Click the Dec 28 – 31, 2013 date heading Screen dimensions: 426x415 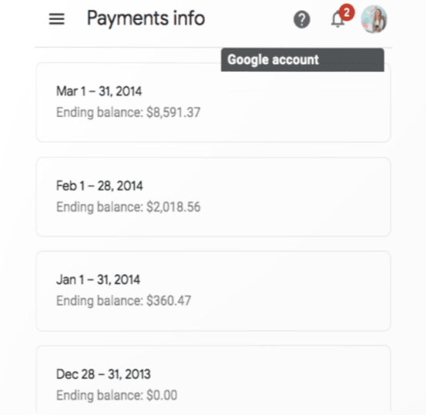click(103, 374)
